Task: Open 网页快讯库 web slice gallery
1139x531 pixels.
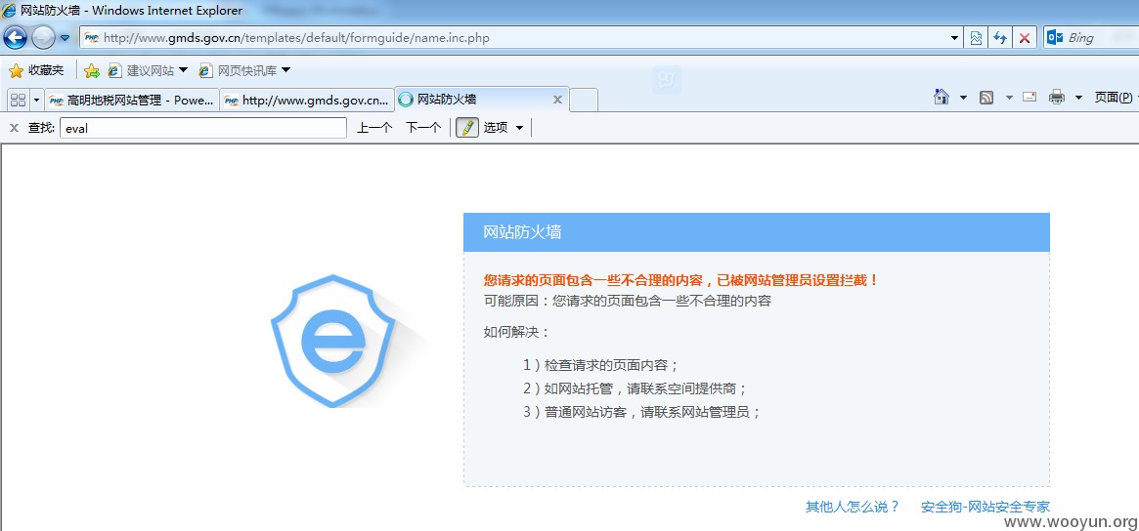Action: [239, 70]
